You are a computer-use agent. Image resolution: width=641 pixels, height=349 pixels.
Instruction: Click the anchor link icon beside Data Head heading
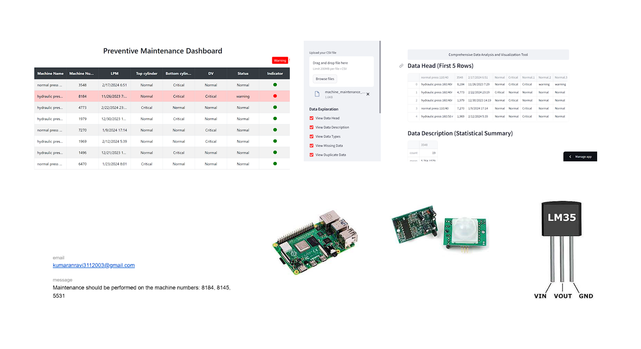point(401,66)
